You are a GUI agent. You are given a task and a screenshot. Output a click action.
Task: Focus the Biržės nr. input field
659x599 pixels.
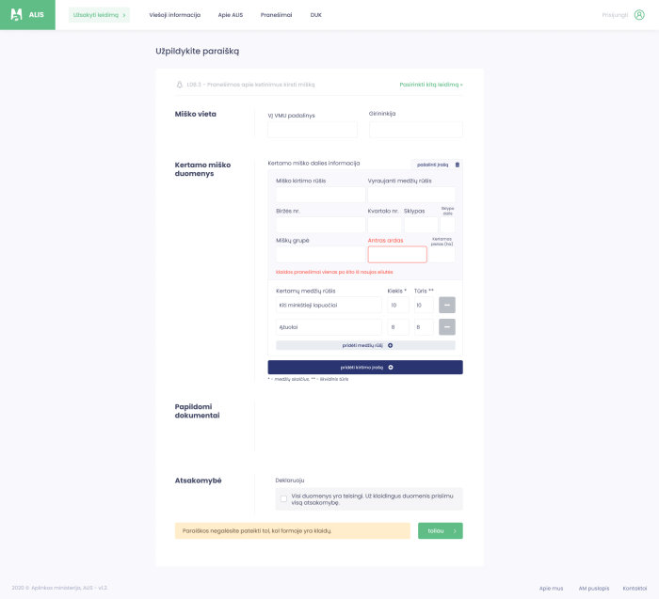(320, 225)
